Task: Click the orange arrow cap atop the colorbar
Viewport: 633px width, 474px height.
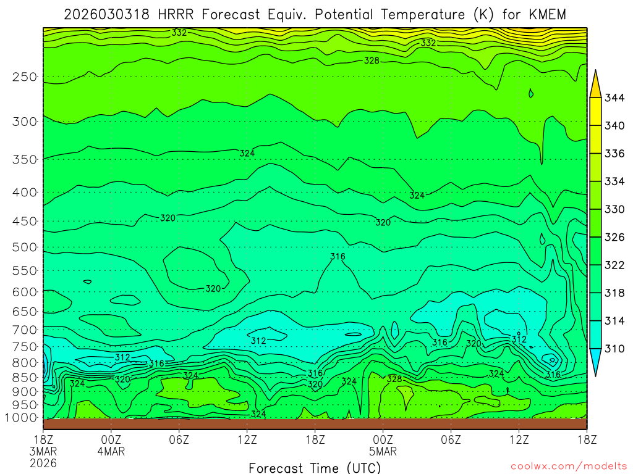Action: (x=595, y=84)
